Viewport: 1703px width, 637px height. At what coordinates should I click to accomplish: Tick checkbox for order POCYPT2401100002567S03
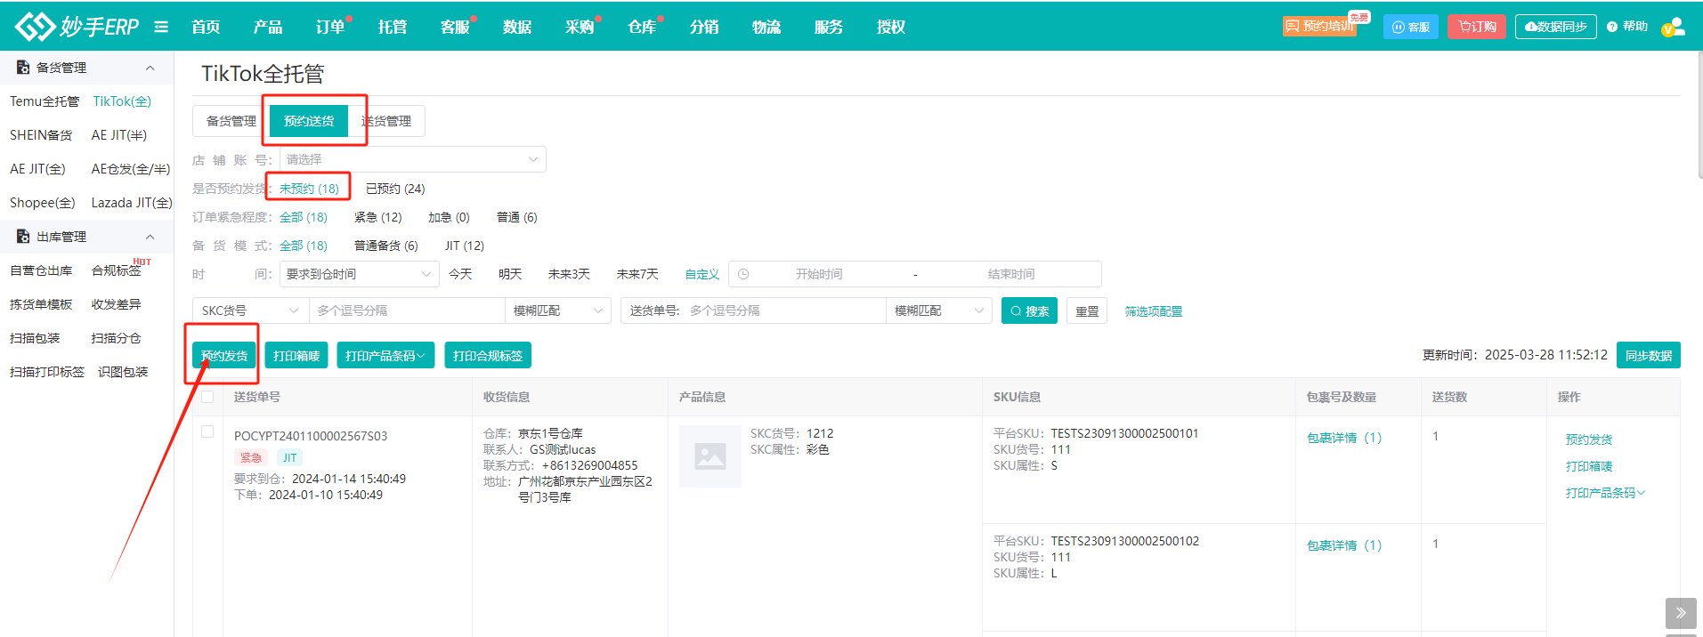207,431
